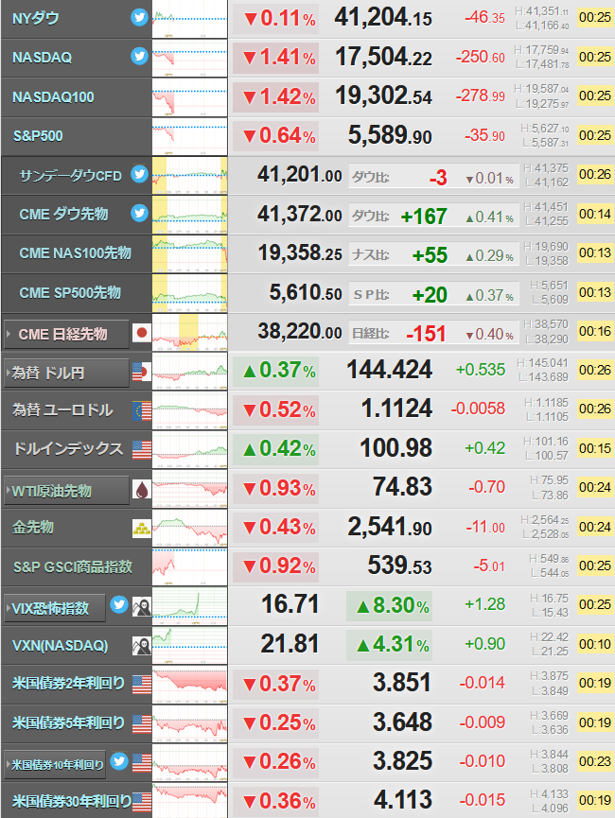Click the gold futures price 2,541.90
Screen dimensions: 615x818
390,527
